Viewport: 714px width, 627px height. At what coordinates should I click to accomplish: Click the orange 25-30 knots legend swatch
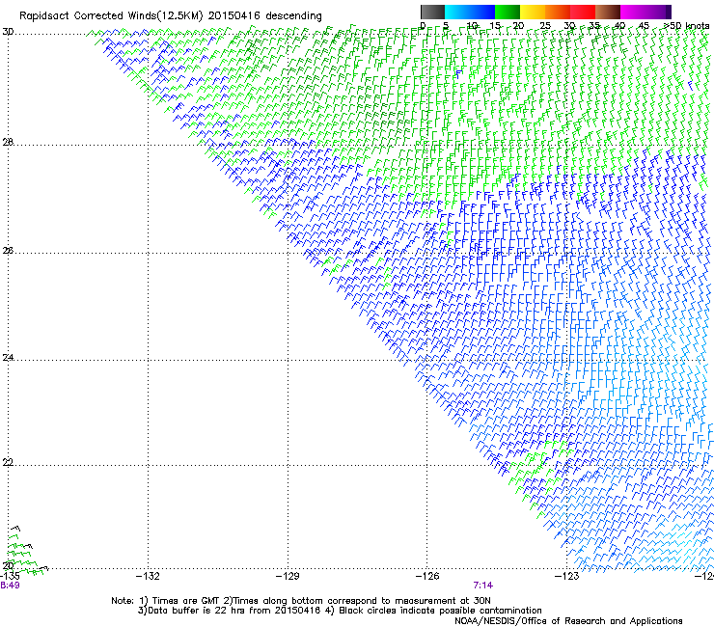pyautogui.click(x=558, y=12)
